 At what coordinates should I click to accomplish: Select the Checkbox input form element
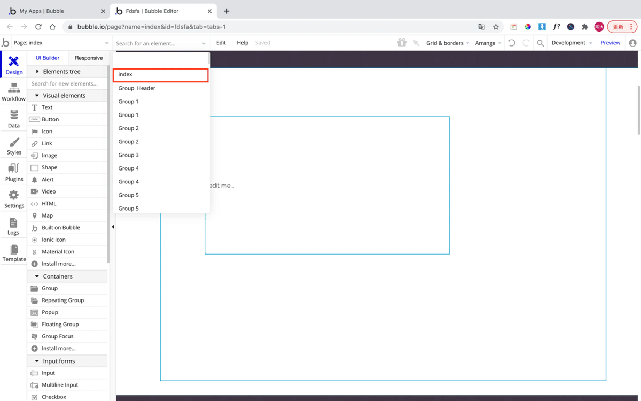(67, 397)
